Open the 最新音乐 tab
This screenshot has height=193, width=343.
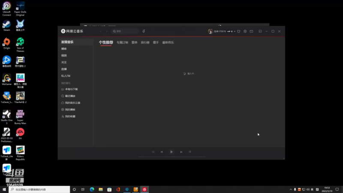tap(168, 42)
